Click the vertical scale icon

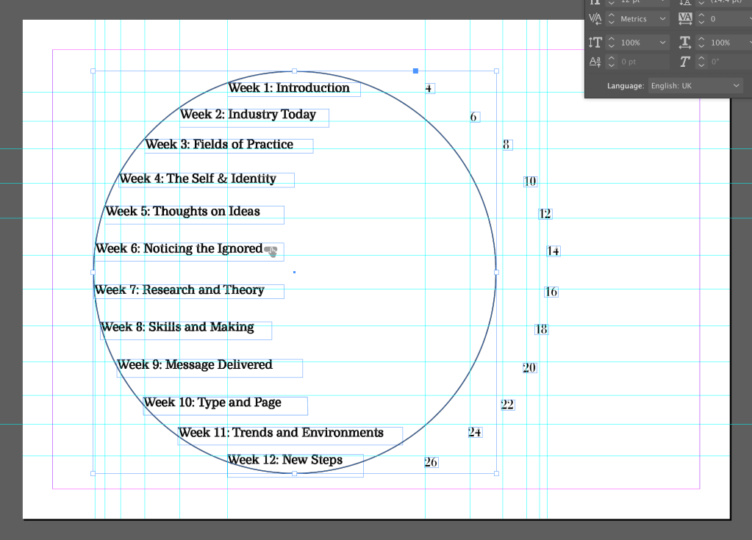pyautogui.click(x=595, y=43)
